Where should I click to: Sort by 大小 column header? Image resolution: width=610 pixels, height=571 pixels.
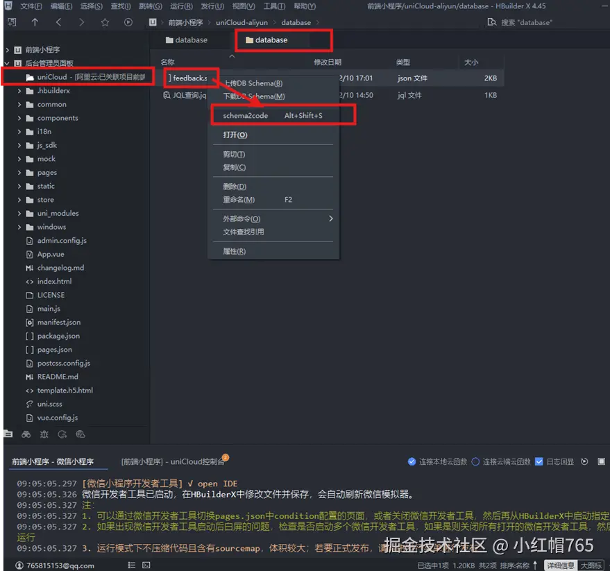click(471, 62)
